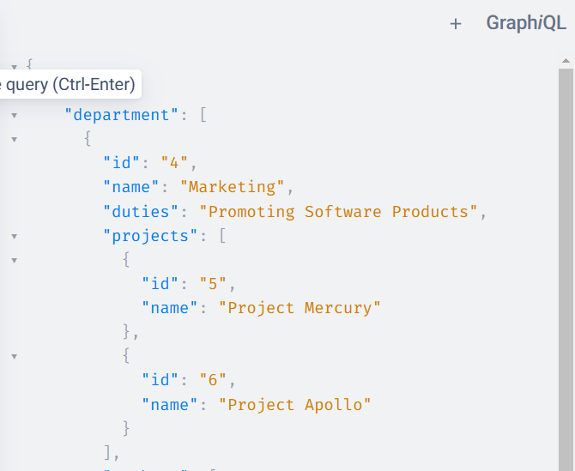Viewport: 575px width, 471px height.
Task: Collapse the root object fold arrow at top
Action: pos(15,67)
